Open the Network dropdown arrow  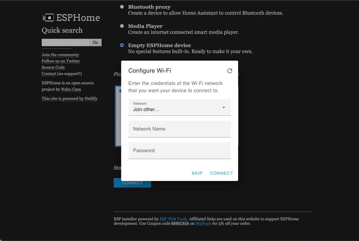click(x=224, y=107)
